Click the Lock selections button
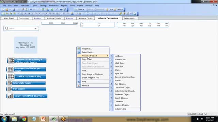The width and height of the screenshot is (218, 122). (110, 9)
